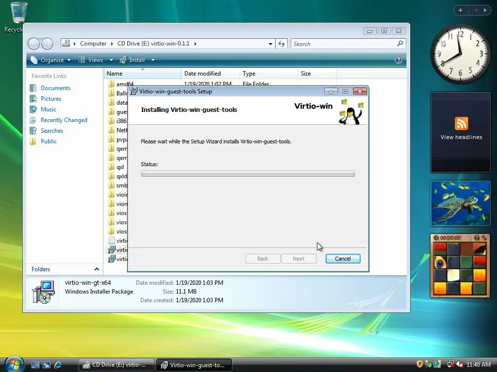
Task: Open the Windows Start orb
Action: pyautogui.click(x=14, y=364)
